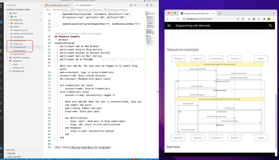
Task: Open docker-compose.yml in Explorer
Action: (23, 34)
